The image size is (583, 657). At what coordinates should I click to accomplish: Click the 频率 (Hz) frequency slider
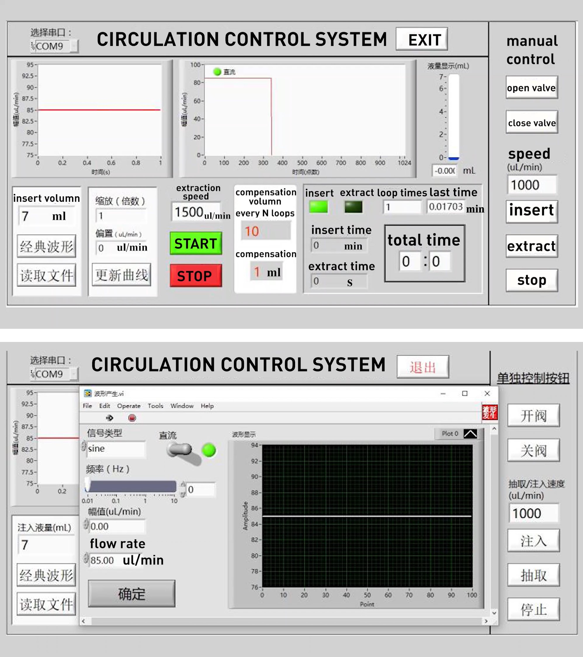pos(131,486)
